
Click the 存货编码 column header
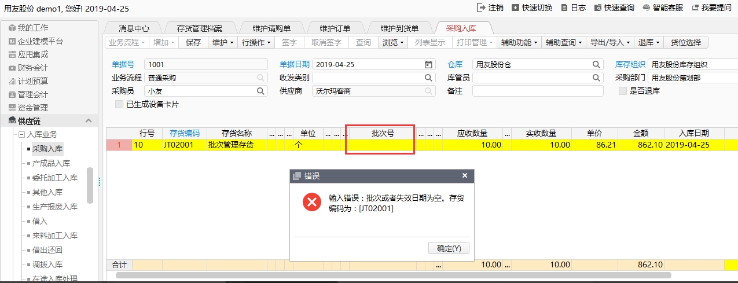pyautogui.click(x=184, y=133)
